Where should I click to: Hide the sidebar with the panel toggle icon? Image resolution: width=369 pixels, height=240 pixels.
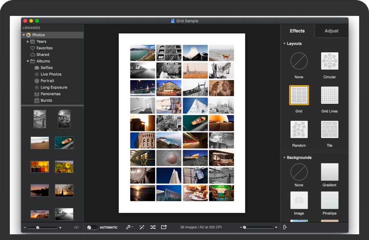coord(285,227)
